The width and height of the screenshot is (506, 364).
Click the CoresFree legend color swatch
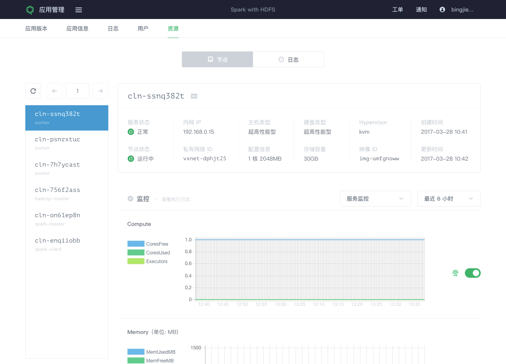click(x=136, y=244)
